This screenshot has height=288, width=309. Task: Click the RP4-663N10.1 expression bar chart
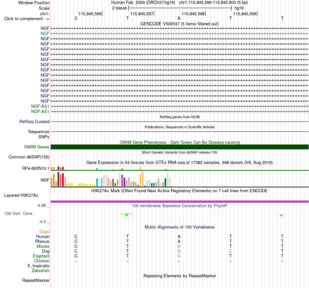click(112, 169)
